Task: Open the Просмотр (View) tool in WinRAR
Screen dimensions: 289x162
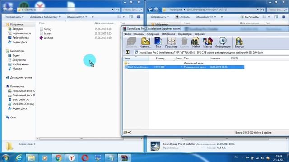Action: pos(171,43)
